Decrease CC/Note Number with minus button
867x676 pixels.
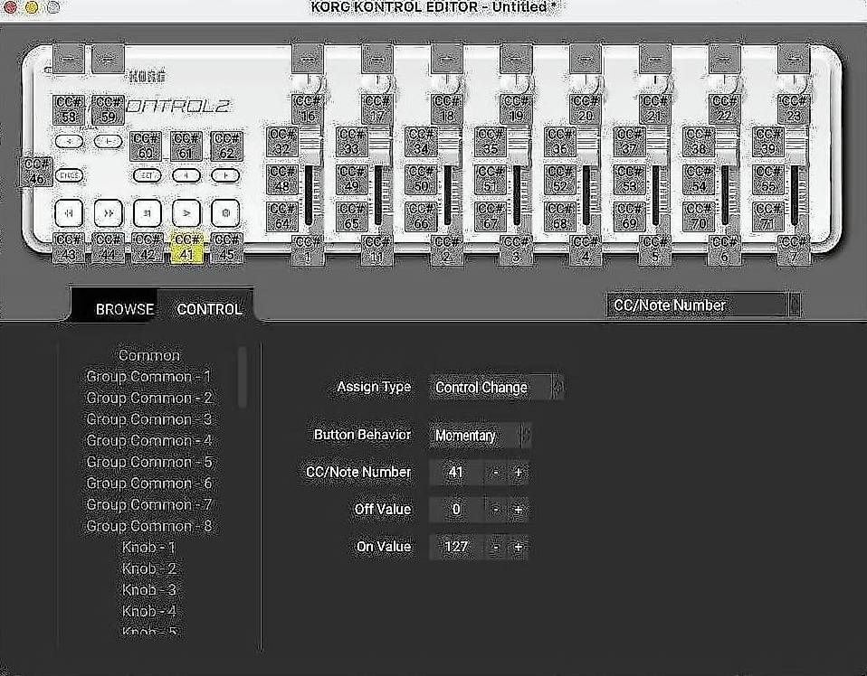point(495,472)
